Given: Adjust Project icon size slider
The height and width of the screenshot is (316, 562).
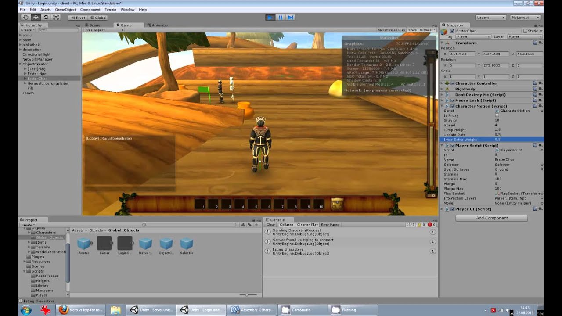Looking at the screenshot, I should point(248,295).
